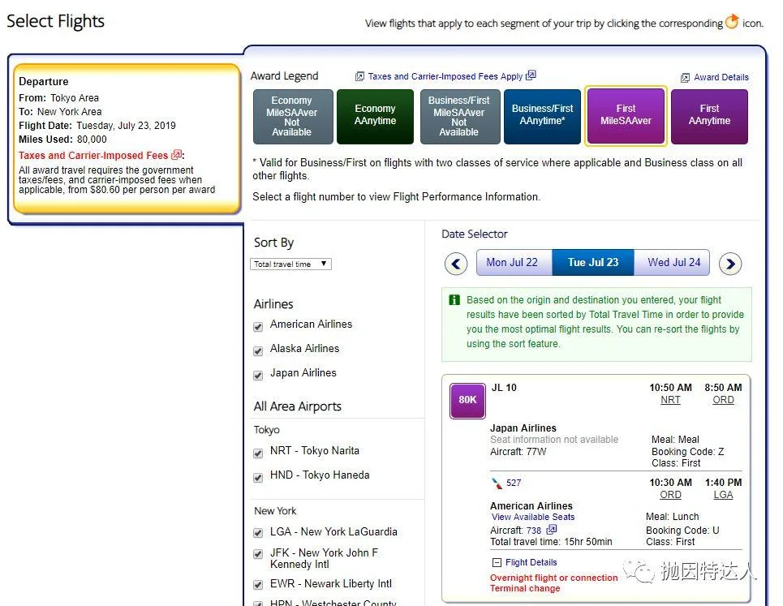783x606 pixels.
Task: Click flight number 527
Action: 514,483
